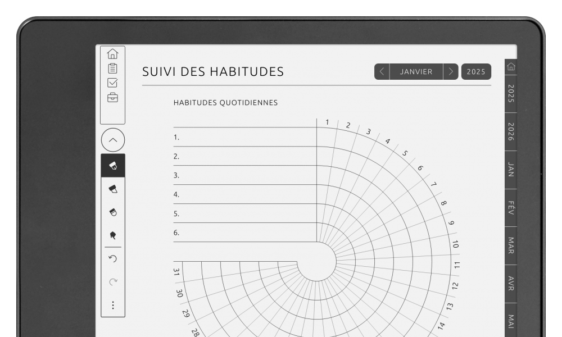
Task: Select habit line 2.
Action: click(245, 156)
